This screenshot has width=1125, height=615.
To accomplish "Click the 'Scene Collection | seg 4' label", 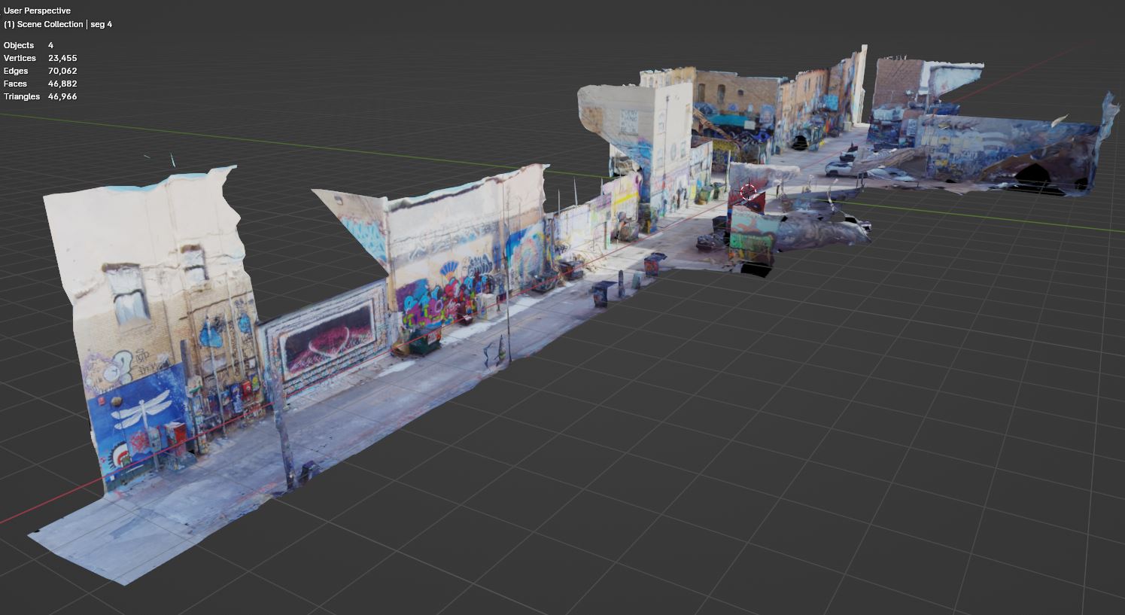I will coord(58,24).
